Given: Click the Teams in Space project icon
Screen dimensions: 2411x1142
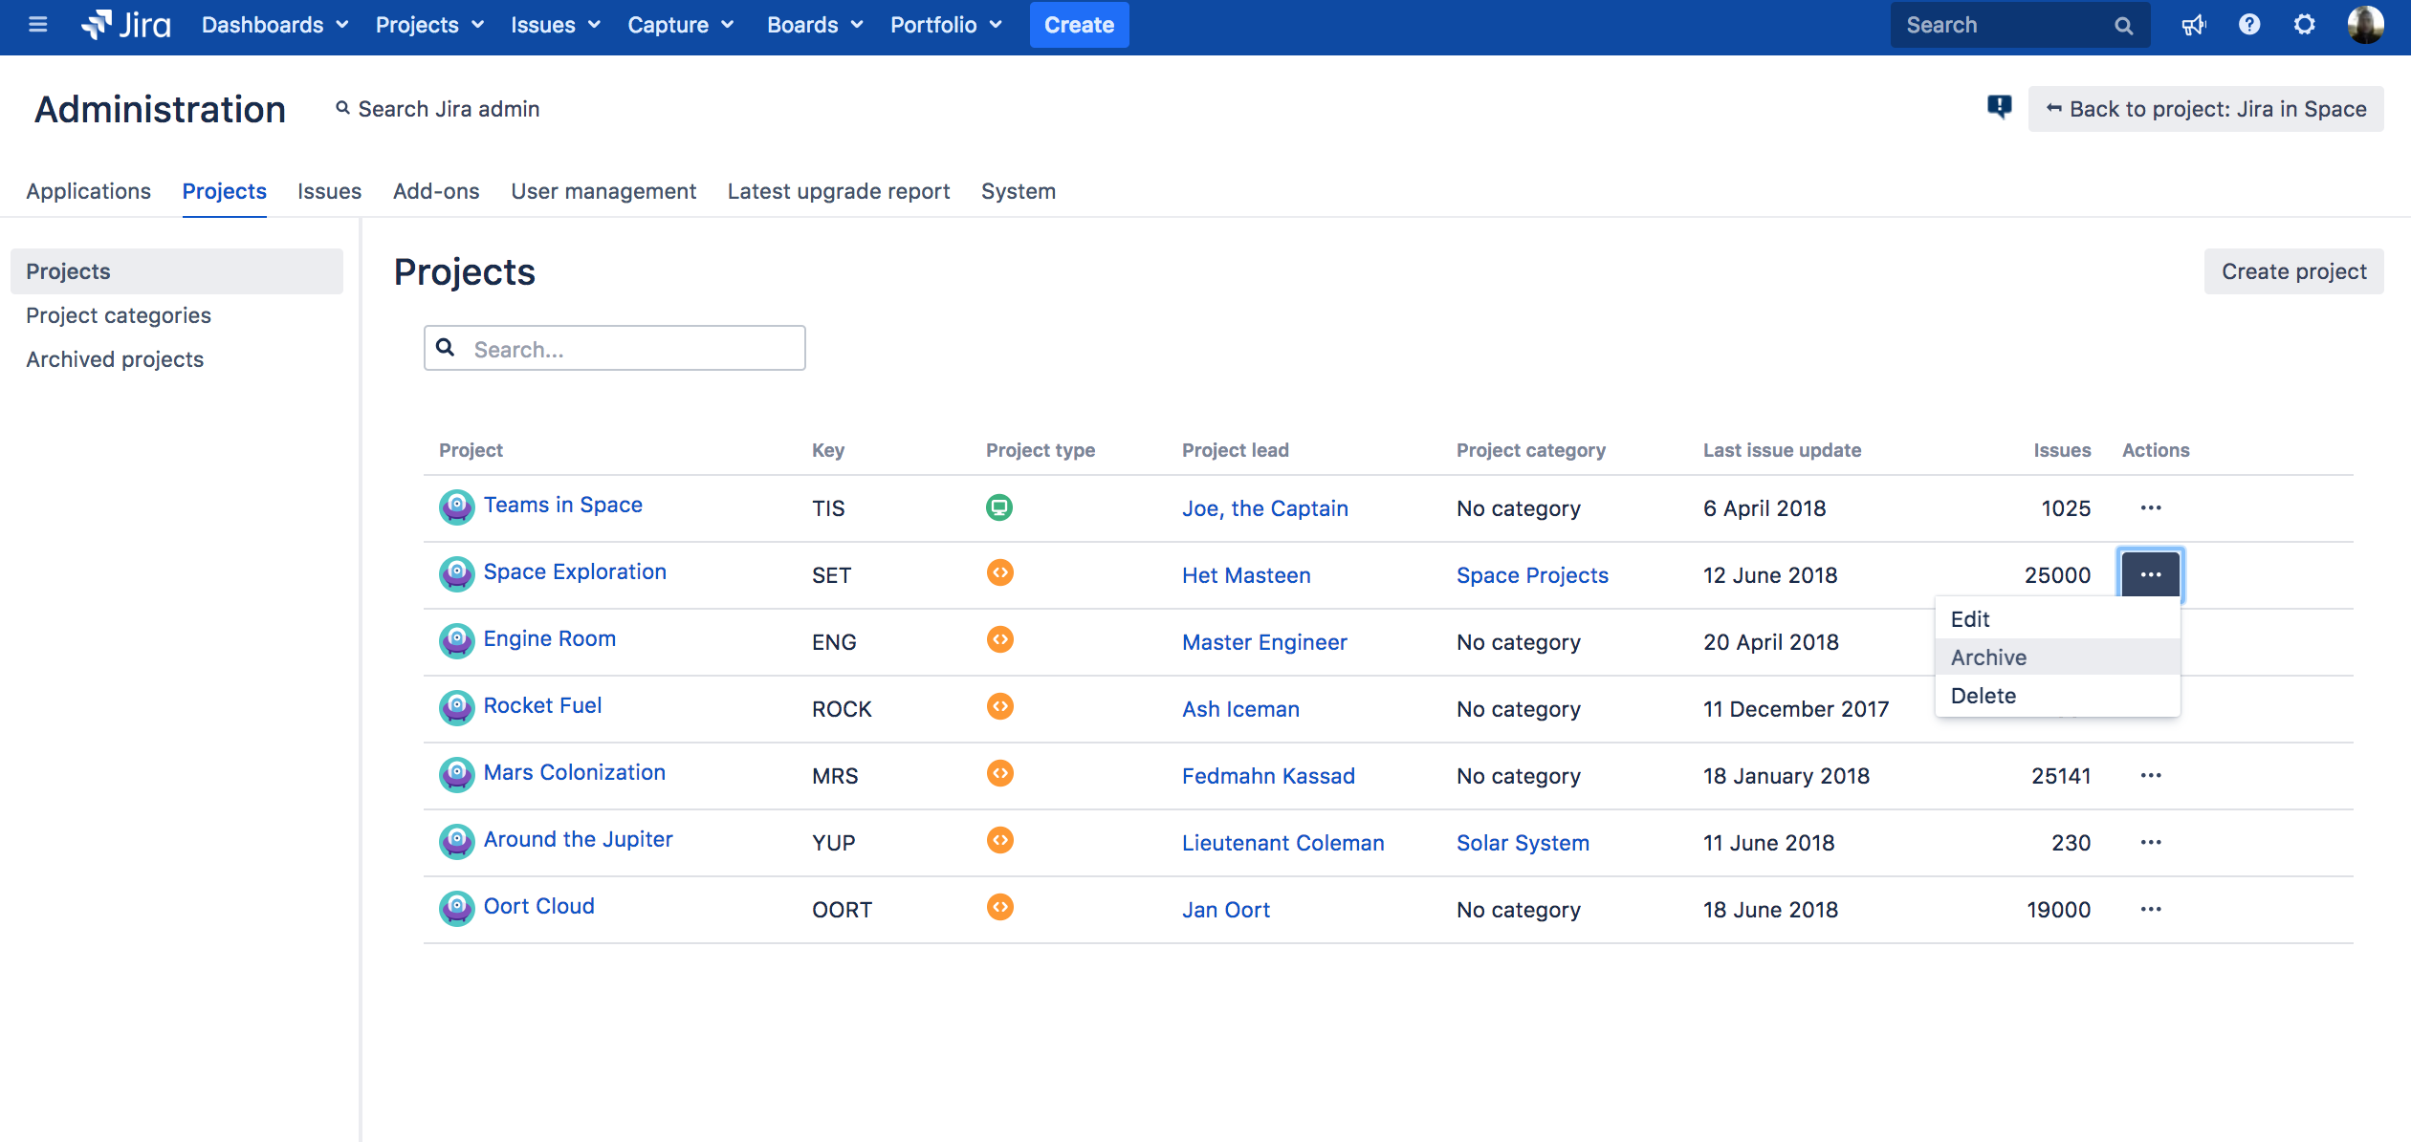Looking at the screenshot, I should [x=455, y=506].
